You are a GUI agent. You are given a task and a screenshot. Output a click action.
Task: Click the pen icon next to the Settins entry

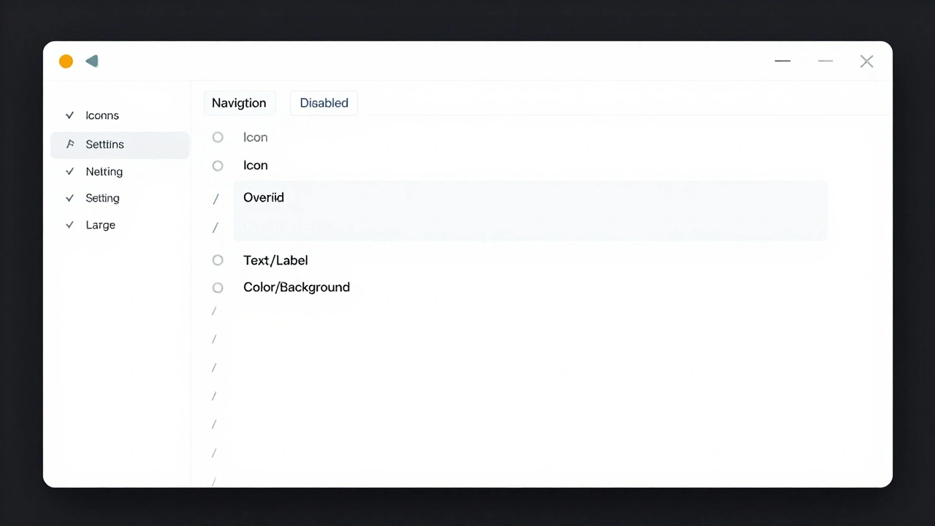pos(69,144)
